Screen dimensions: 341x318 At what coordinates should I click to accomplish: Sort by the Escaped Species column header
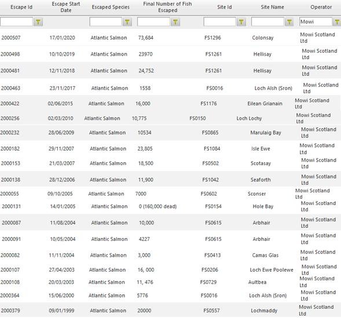[x=111, y=7]
